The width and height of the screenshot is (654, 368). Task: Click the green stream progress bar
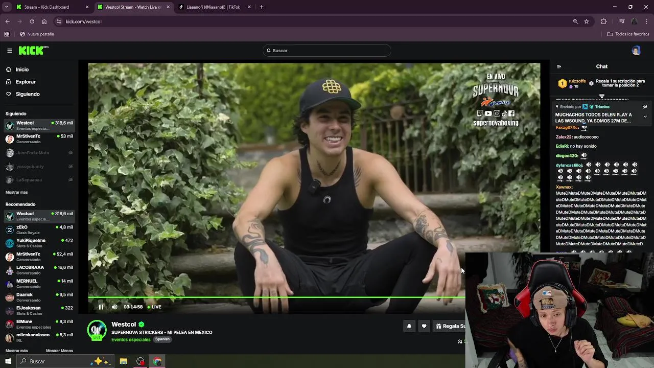click(x=276, y=297)
